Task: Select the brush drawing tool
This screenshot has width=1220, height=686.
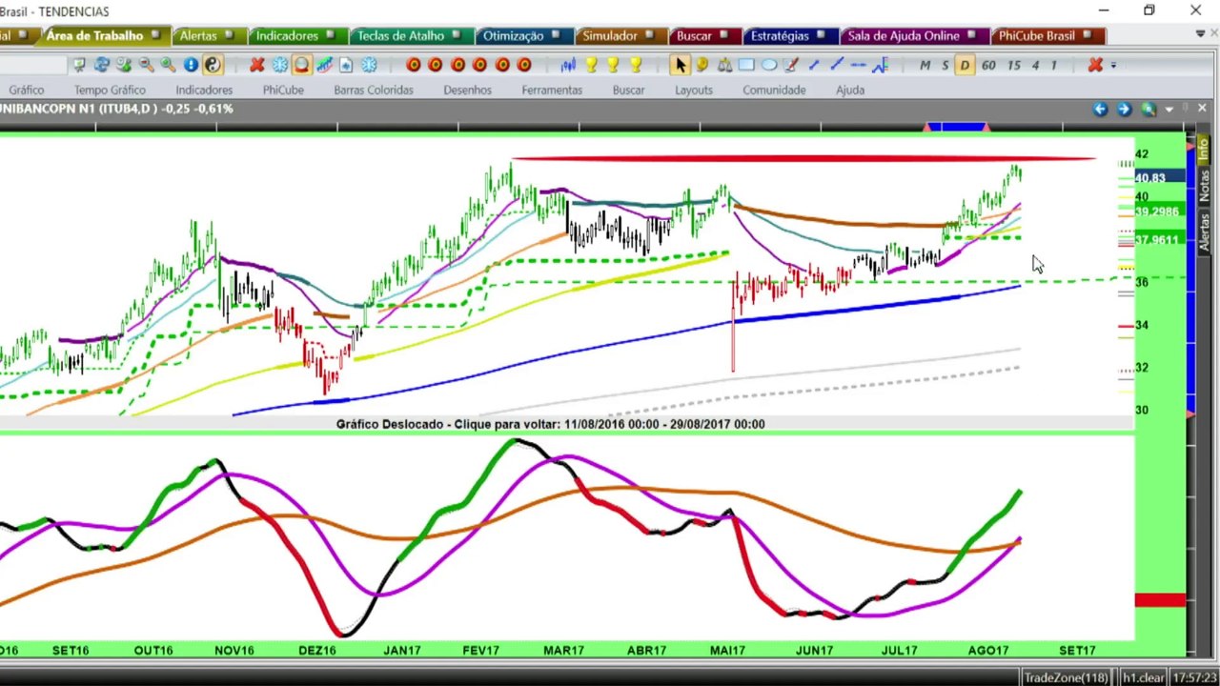Action: click(791, 65)
